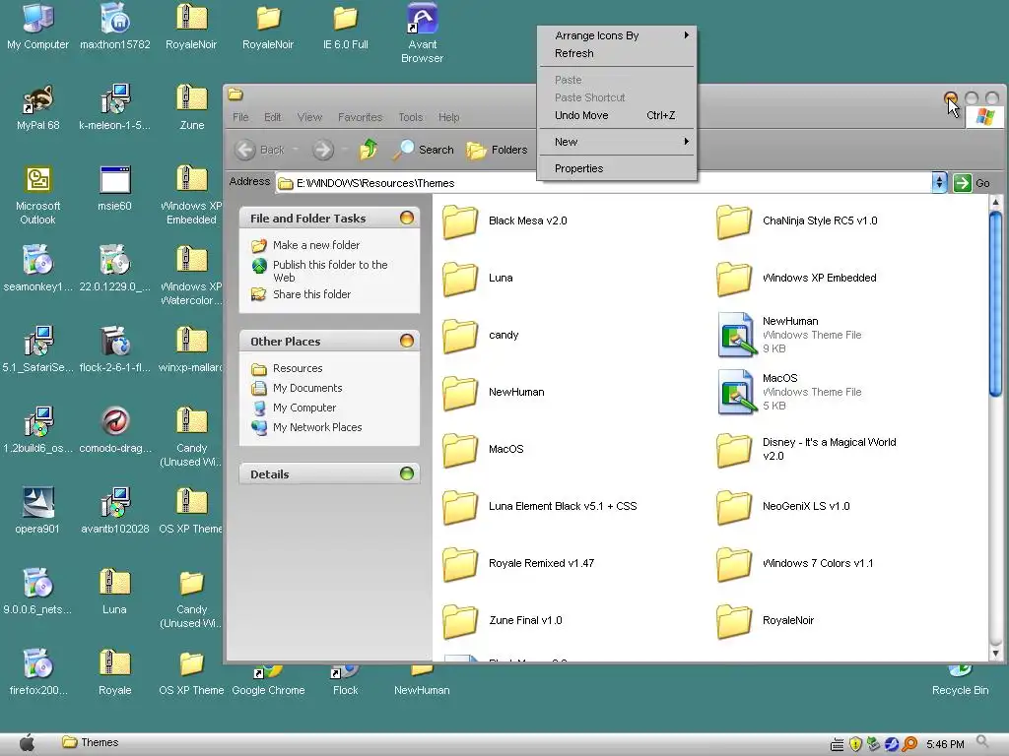Open the Back button history dropdown

click(x=296, y=150)
